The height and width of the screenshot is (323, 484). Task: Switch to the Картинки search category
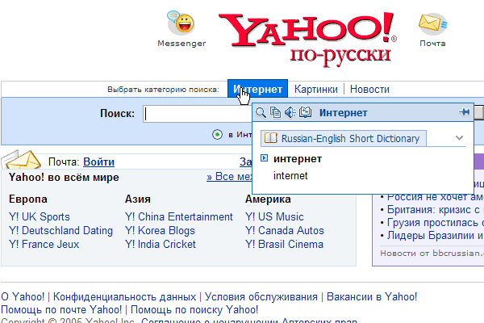pos(315,89)
